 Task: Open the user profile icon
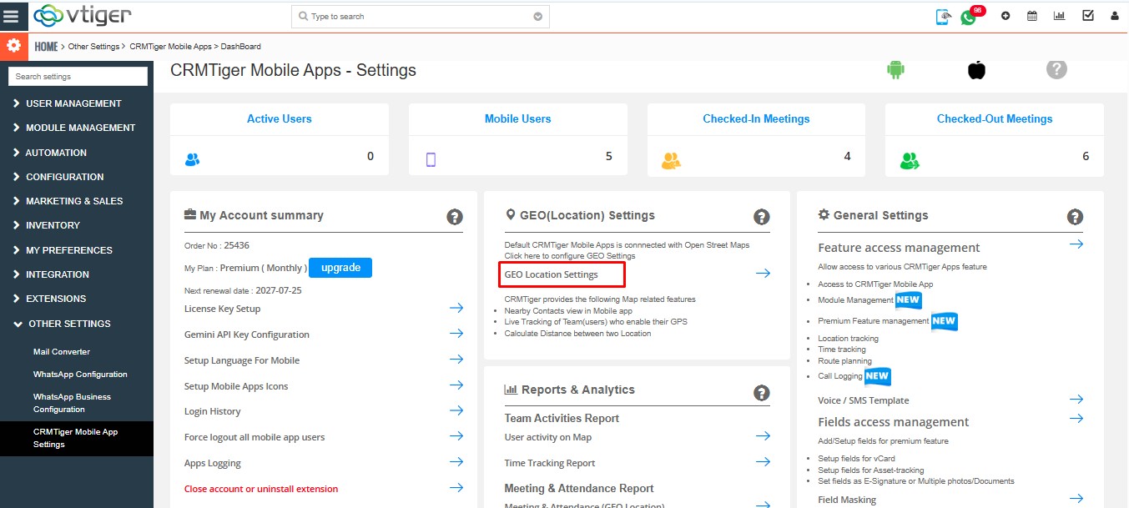[x=1115, y=16]
